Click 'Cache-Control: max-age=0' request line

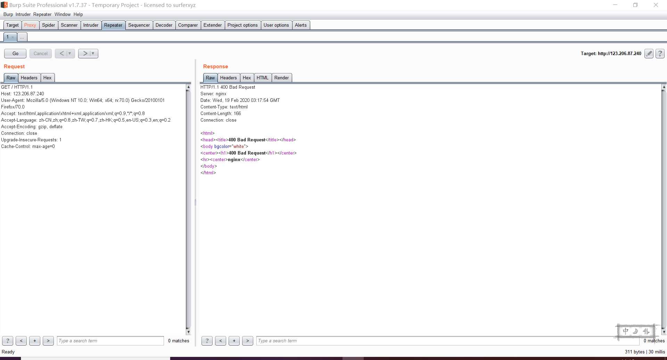(28, 147)
